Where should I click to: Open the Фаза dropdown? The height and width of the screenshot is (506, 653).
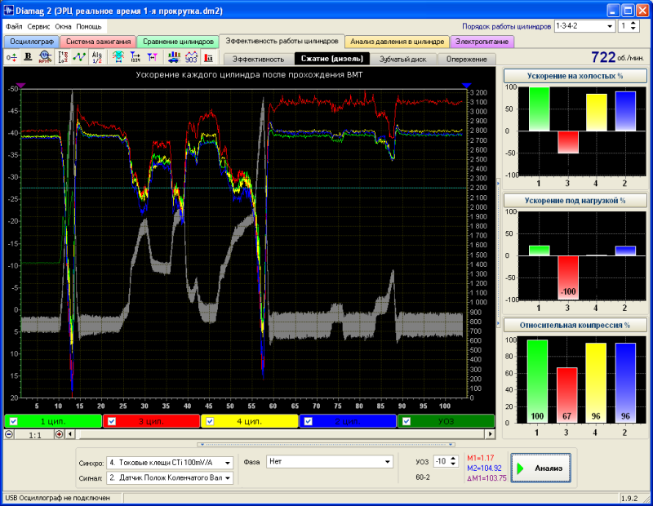tap(387, 461)
